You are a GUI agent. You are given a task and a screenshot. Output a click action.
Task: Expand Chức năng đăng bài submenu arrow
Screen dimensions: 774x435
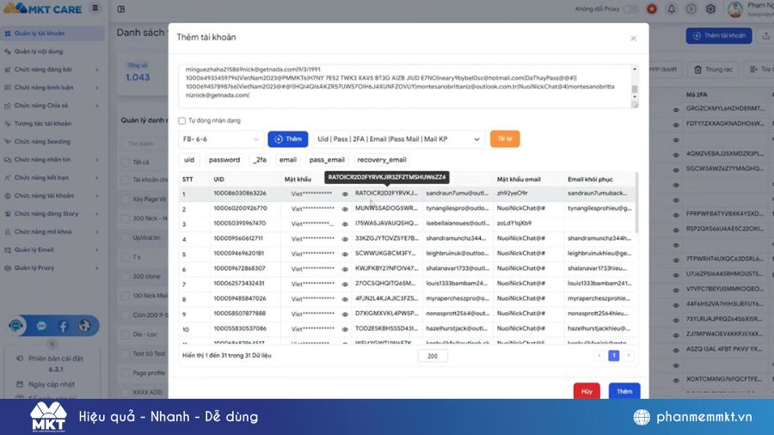click(x=96, y=70)
